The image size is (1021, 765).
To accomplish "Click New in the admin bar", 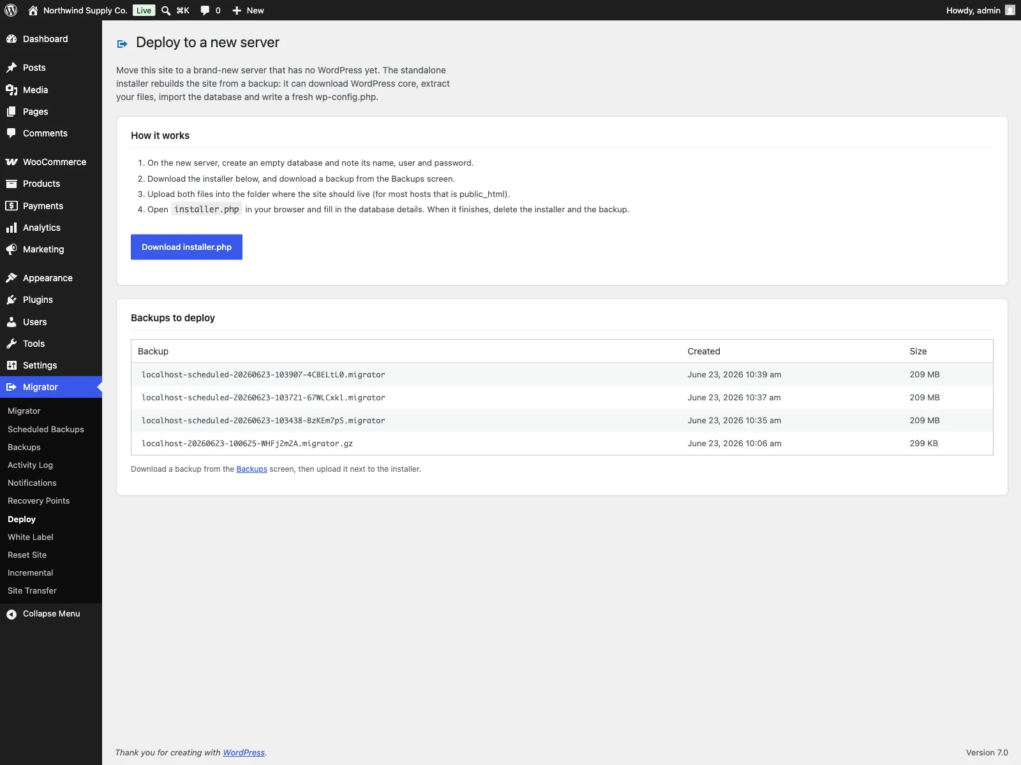I will (255, 10).
